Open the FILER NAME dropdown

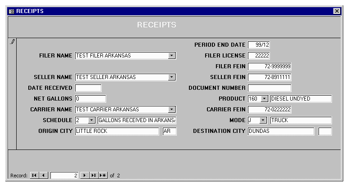click(171, 56)
